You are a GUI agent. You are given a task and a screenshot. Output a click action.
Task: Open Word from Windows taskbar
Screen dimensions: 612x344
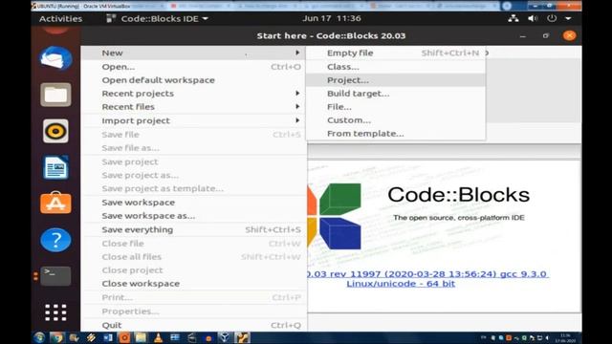point(108,337)
